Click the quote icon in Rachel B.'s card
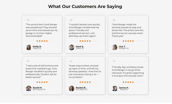This screenshot has width=172, height=104. pyautogui.click(x=71, y=61)
